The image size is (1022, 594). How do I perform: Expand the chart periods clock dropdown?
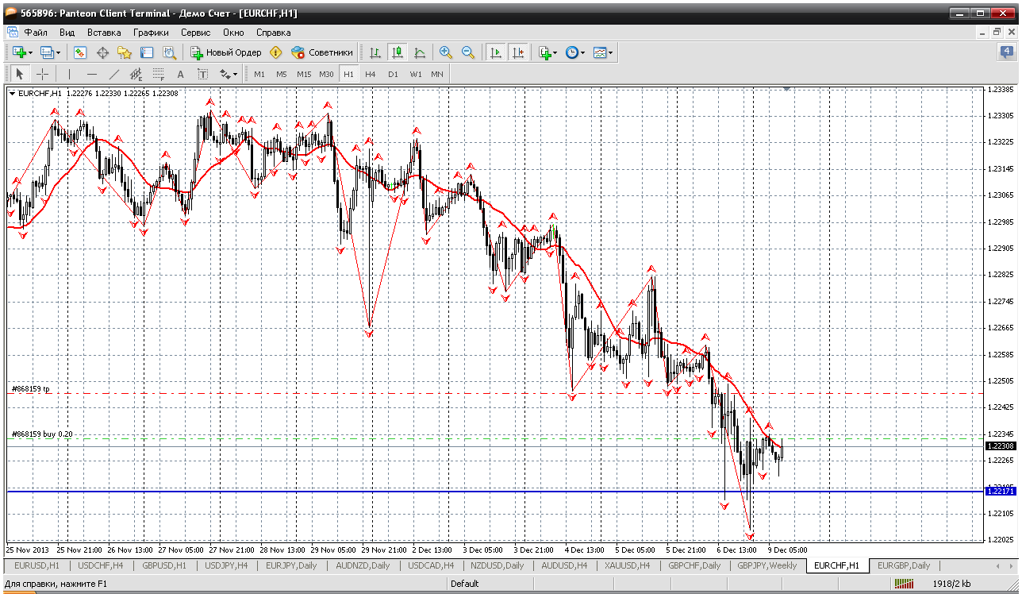(x=575, y=52)
